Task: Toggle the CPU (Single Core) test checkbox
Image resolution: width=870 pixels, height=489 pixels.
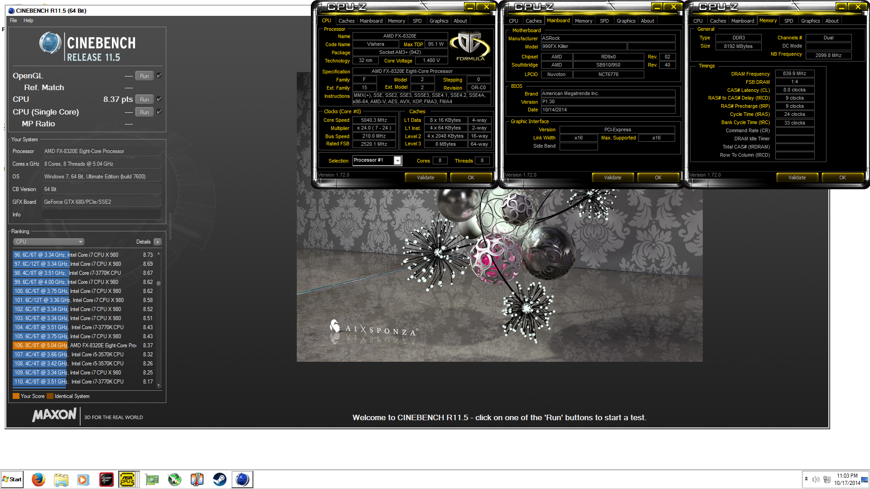Action: tap(159, 111)
